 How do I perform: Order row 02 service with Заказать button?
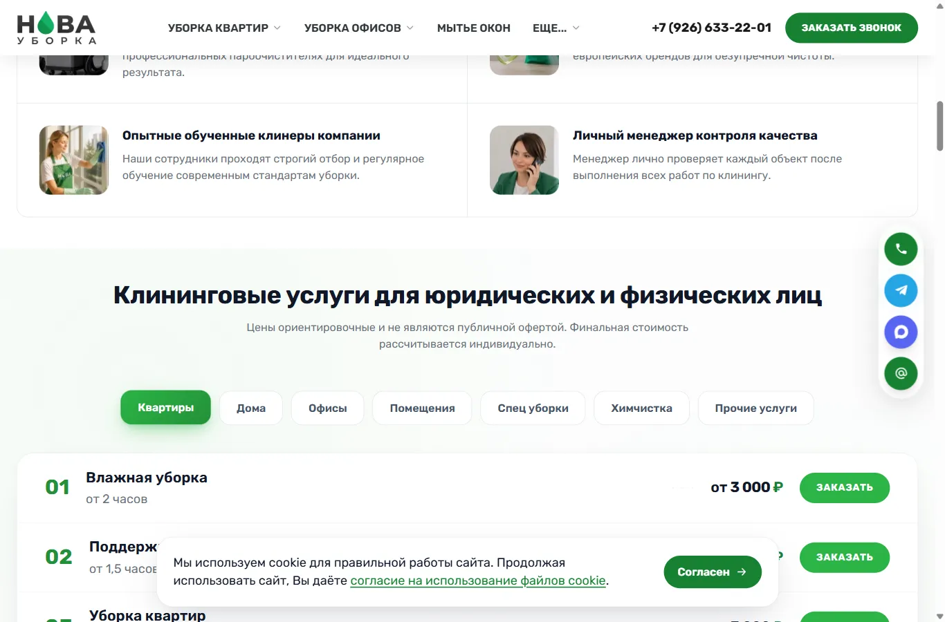(845, 557)
